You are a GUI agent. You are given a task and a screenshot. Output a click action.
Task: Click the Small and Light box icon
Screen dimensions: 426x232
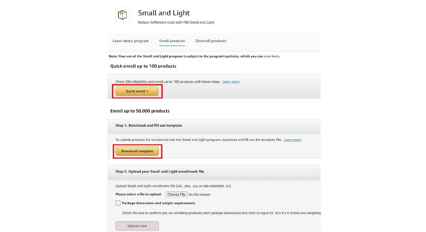pyautogui.click(x=122, y=15)
